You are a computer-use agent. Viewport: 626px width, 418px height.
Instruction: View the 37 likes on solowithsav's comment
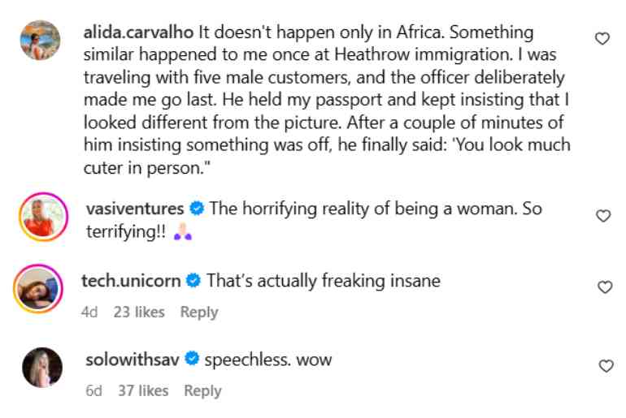click(143, 390)
